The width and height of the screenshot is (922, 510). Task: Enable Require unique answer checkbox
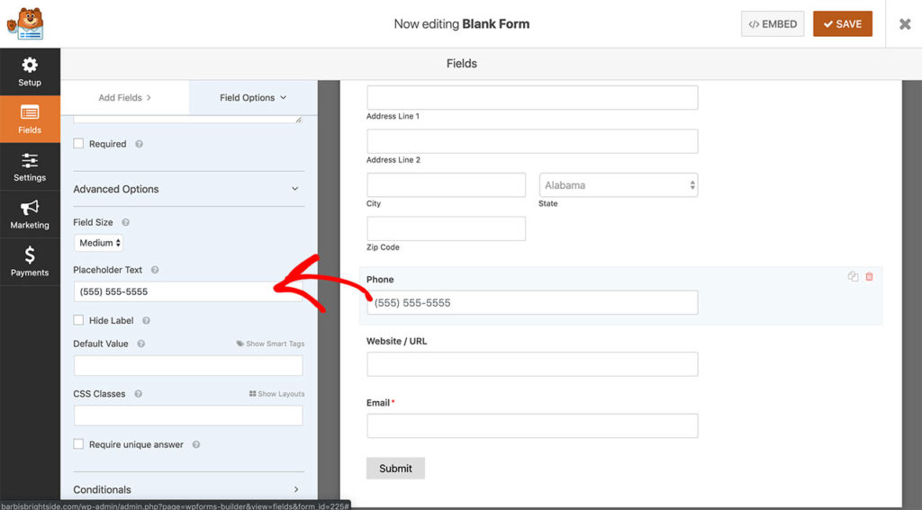tap(78, 444)
